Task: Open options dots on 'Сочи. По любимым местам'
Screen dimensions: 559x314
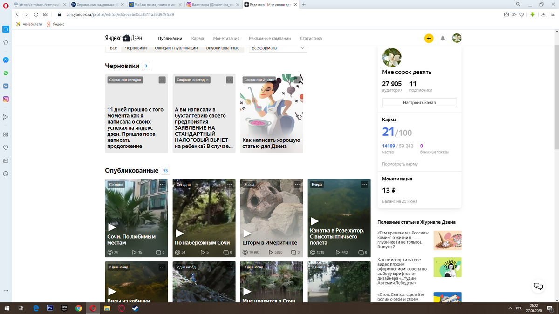Action: click(162, 185)
